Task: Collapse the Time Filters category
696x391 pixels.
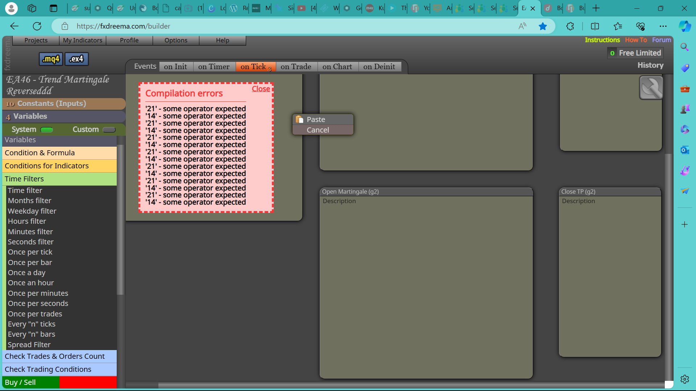Action: 59,179
